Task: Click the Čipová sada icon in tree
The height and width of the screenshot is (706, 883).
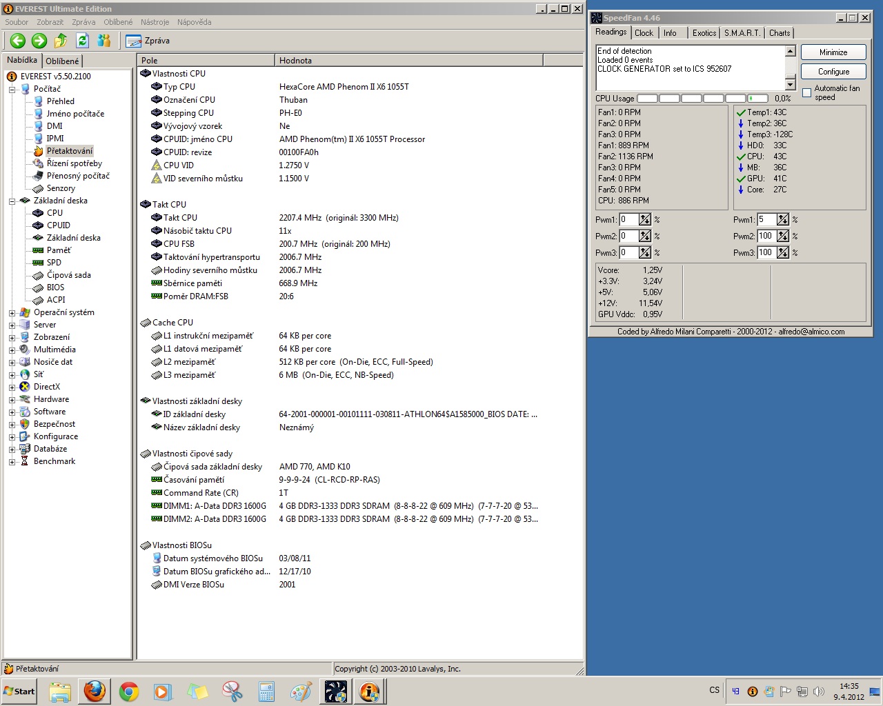Action: point(39,275)
